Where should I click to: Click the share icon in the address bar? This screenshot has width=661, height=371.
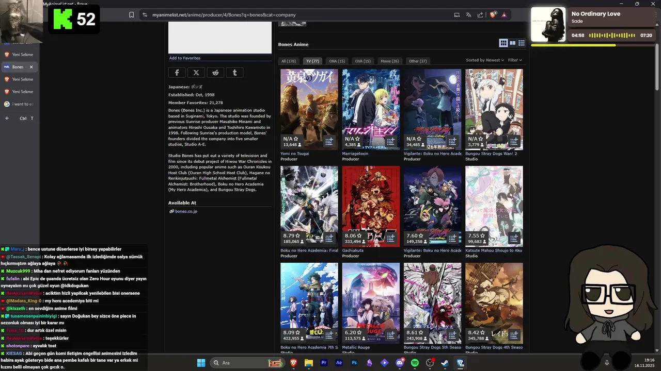tap(480, 15)
